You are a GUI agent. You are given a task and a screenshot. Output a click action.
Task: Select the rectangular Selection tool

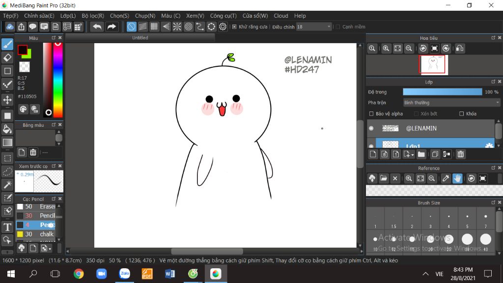pos(8,158)
